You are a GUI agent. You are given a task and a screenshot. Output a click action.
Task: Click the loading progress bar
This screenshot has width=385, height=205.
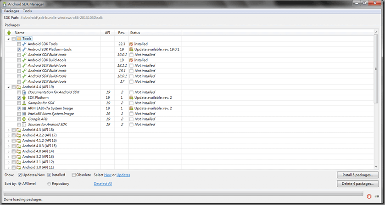tap(184, 194)
